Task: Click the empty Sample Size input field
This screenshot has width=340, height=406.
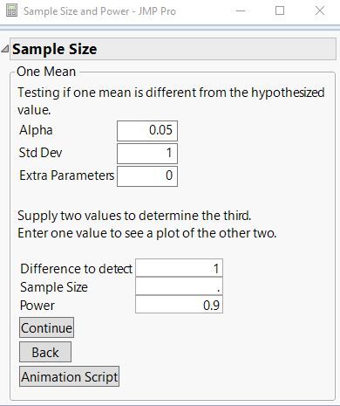Action: point(179,286)
